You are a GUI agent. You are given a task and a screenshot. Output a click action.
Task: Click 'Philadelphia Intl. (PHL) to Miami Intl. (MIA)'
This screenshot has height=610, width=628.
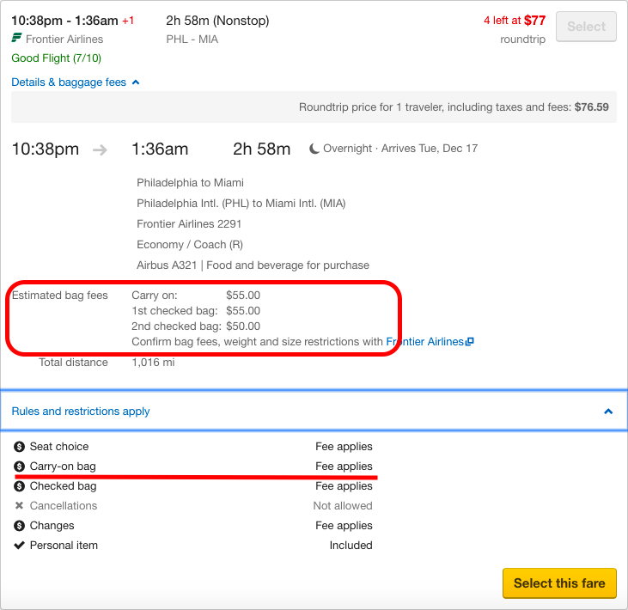pos(241,204)
